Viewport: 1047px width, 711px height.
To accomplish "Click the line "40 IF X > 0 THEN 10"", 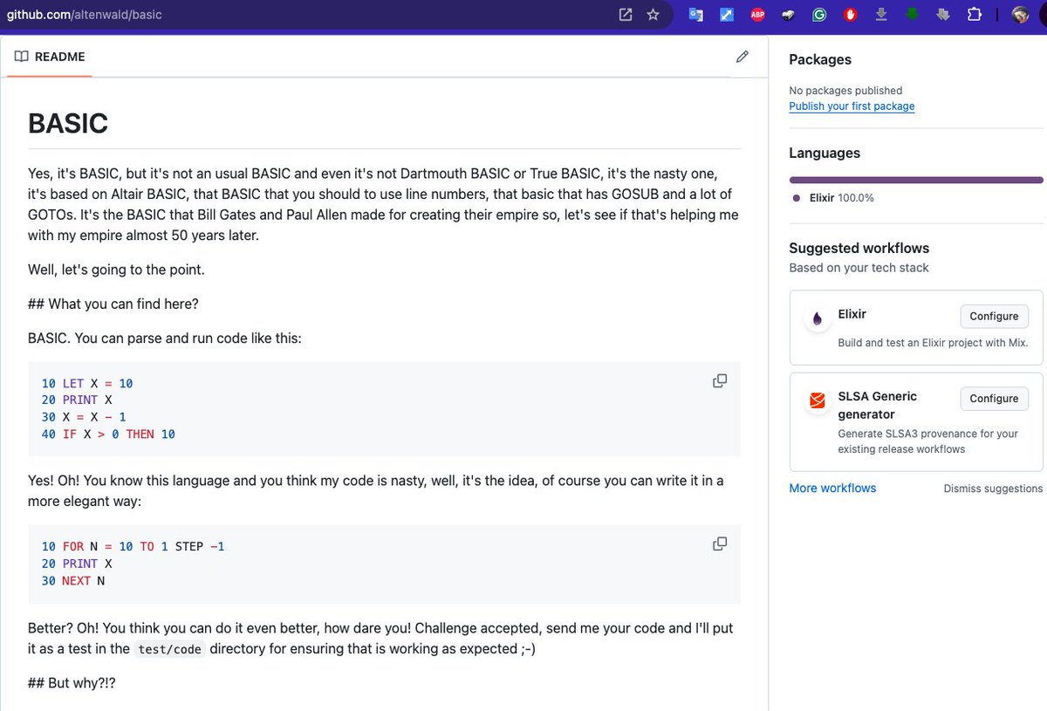I will (x=108, y=434).
